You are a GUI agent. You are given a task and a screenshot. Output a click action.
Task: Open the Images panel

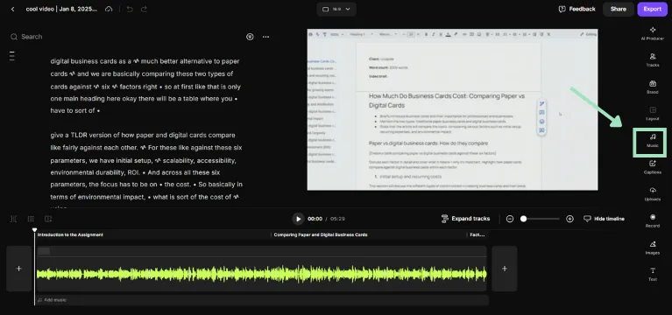[652, 248]
